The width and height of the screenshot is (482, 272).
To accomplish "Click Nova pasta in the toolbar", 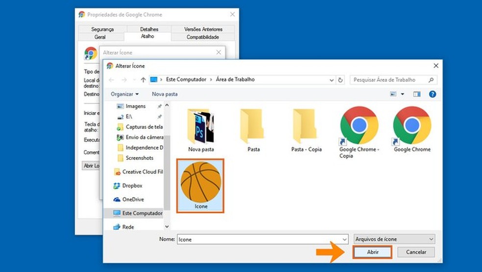I will pos(165,94).
